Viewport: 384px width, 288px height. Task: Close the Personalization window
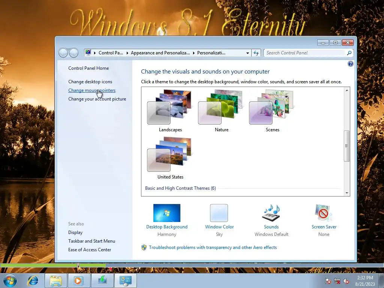(348, 43)
